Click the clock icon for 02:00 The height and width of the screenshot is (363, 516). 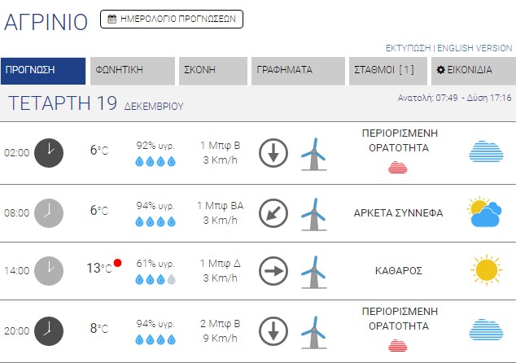tap(49, 152)
